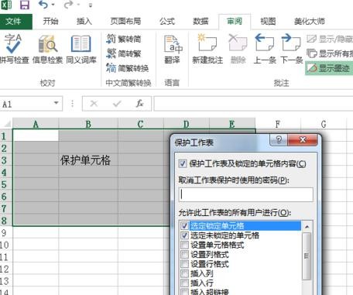Toggle 显示墨迹 show ink
Screen dimensions: 353x295
[329, 68]
